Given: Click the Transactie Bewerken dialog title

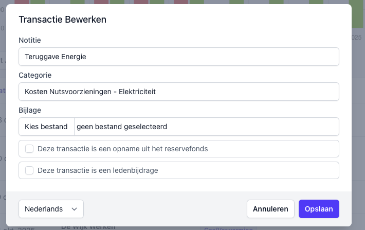Looking at the screenshot, I should pyautogui.click(x=63, y=20).
